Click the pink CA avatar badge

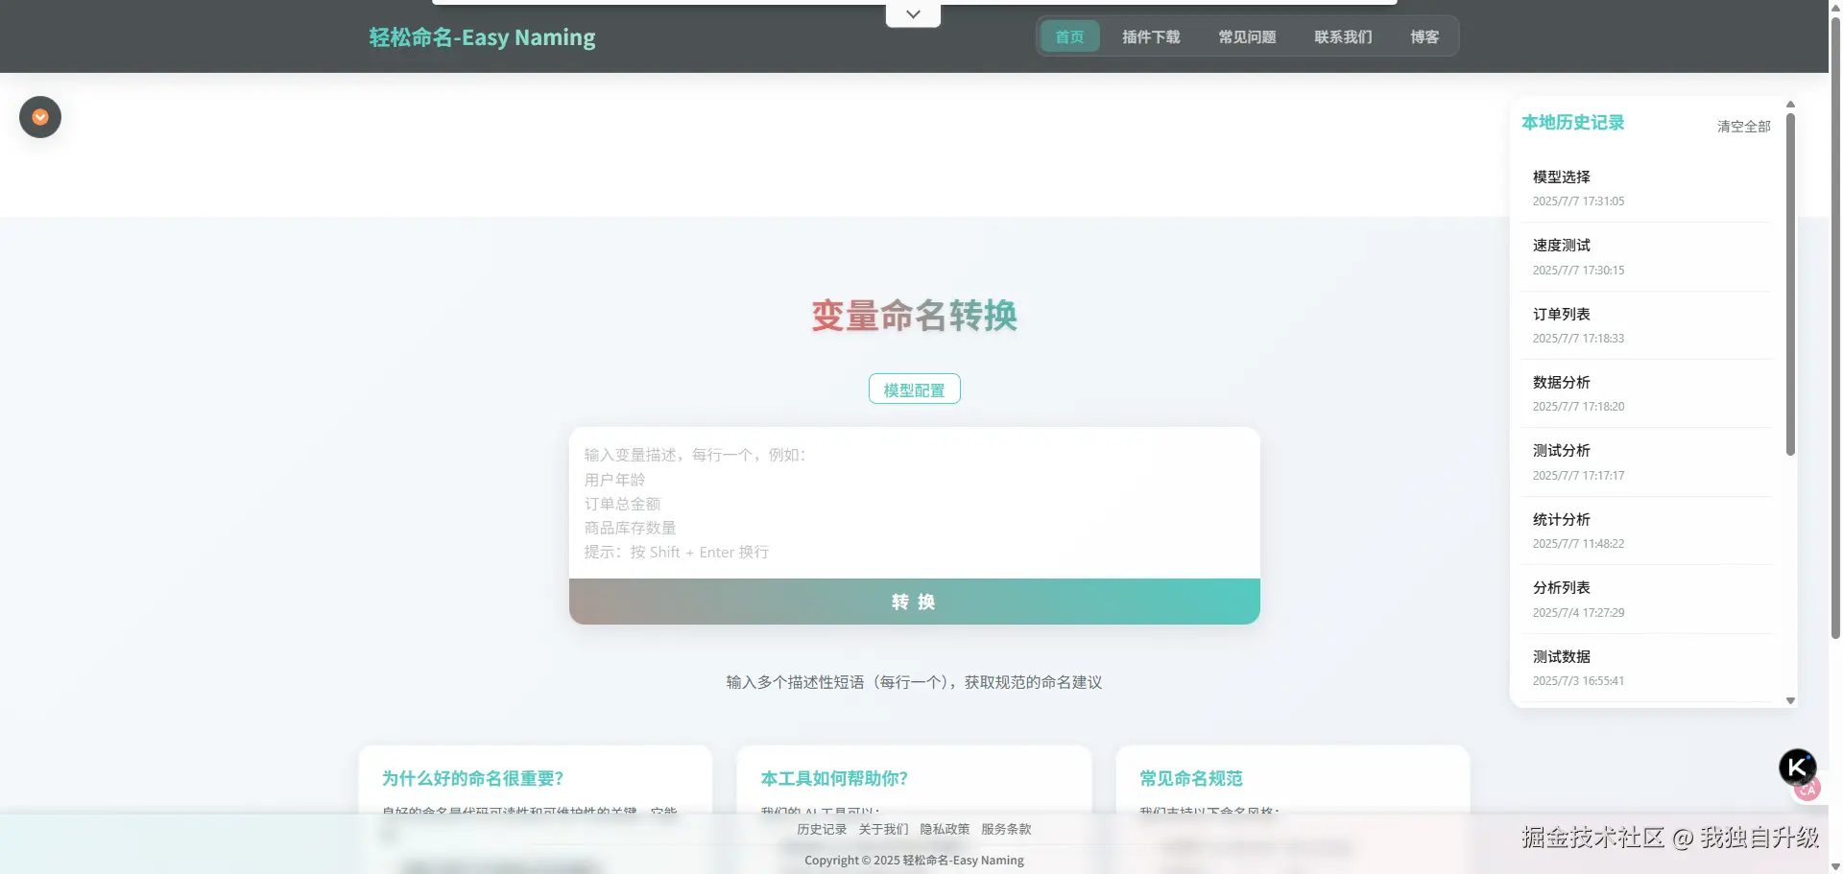[1807, 789]
